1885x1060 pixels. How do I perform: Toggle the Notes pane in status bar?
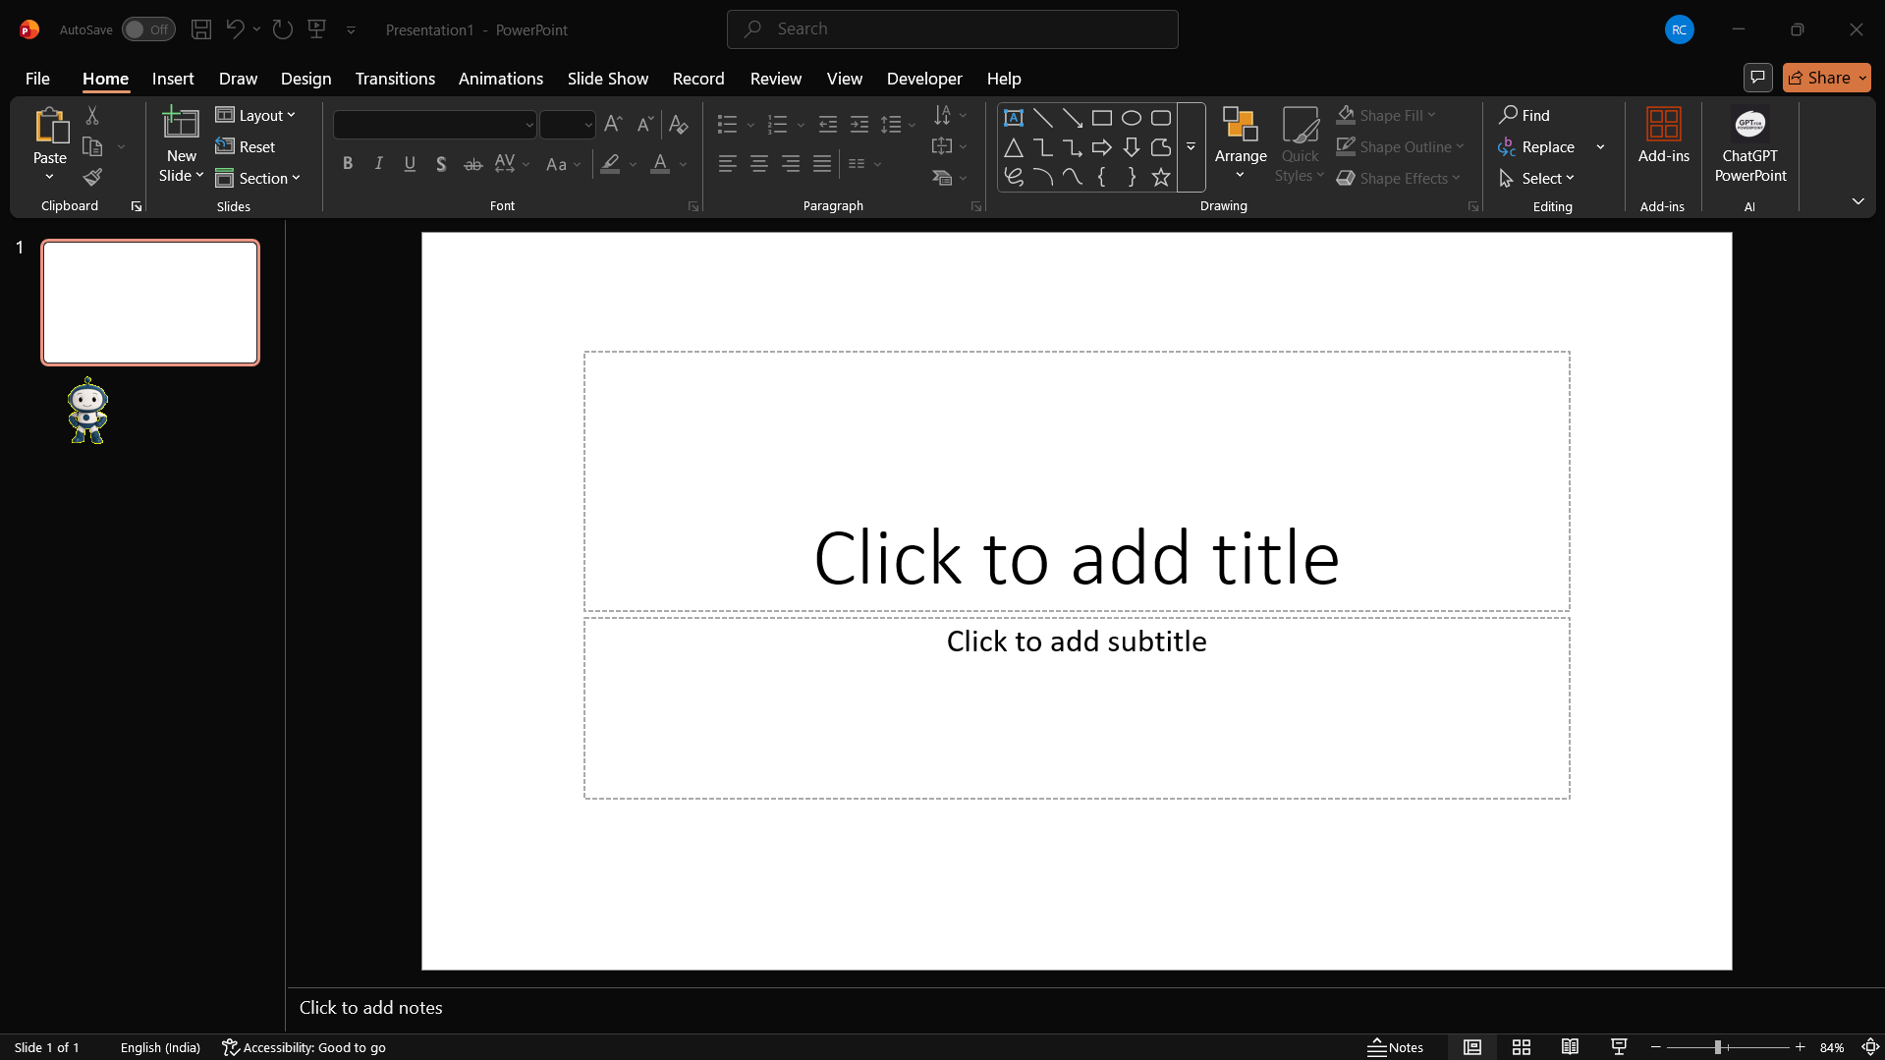coord(1396,1047)
